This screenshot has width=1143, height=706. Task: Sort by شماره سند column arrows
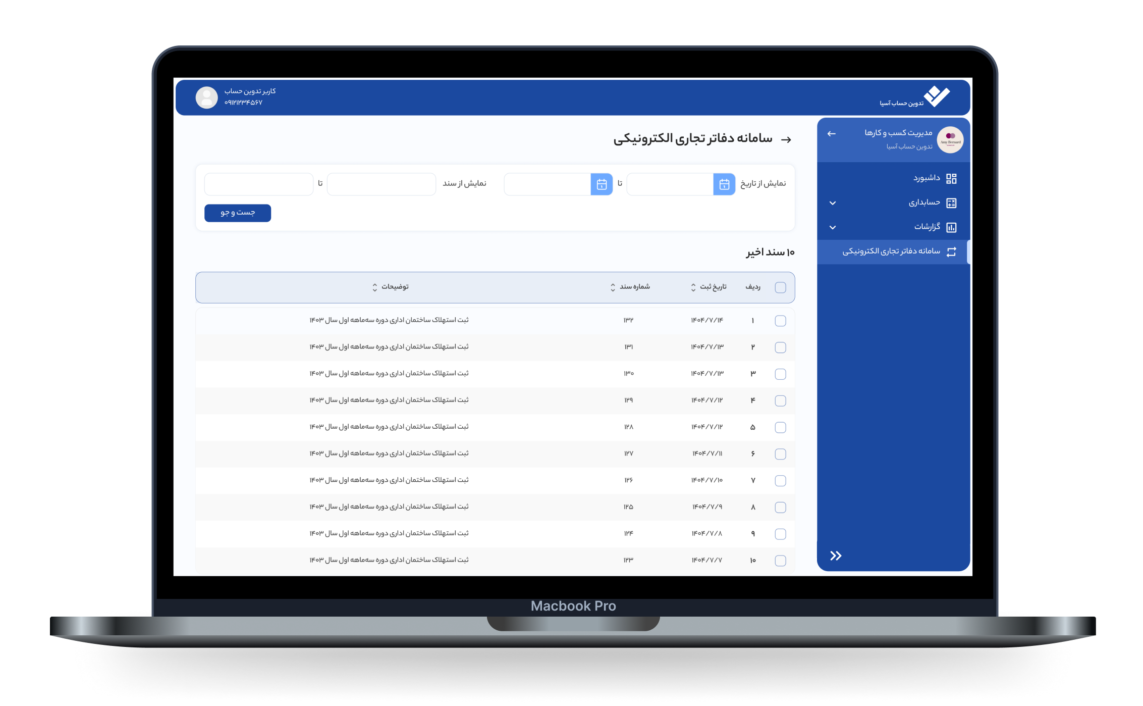(613, 287)
